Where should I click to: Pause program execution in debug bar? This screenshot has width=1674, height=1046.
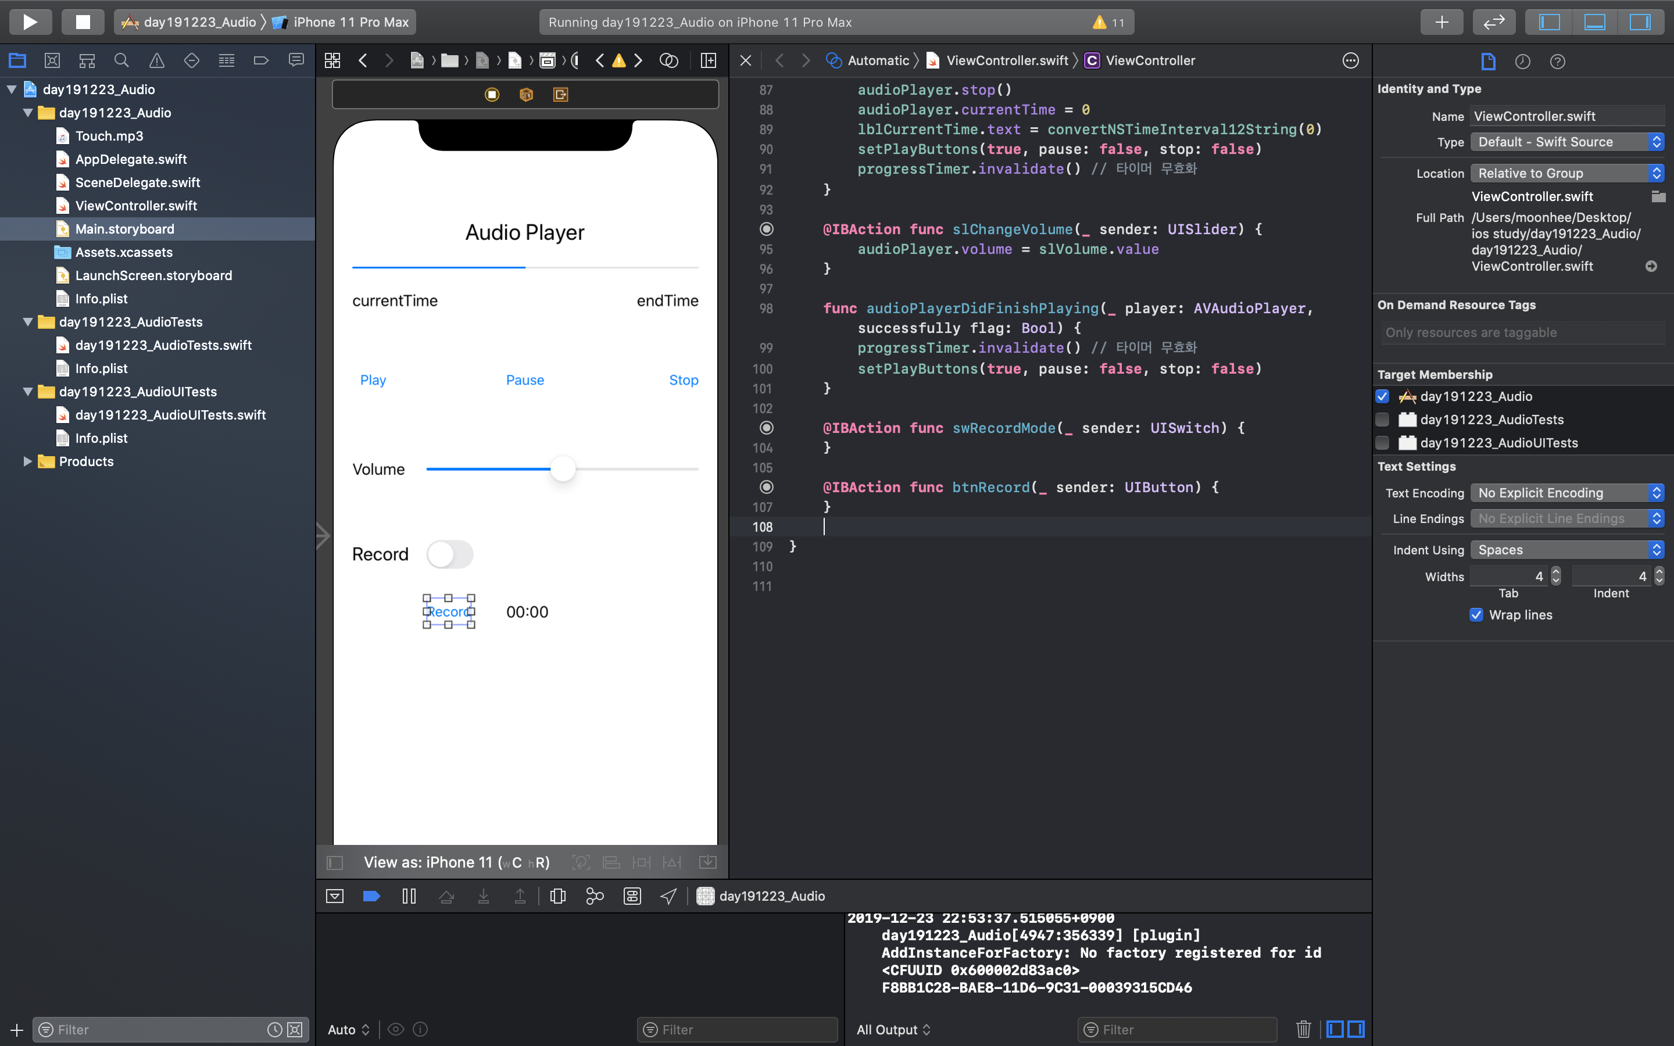click(409, 896)
